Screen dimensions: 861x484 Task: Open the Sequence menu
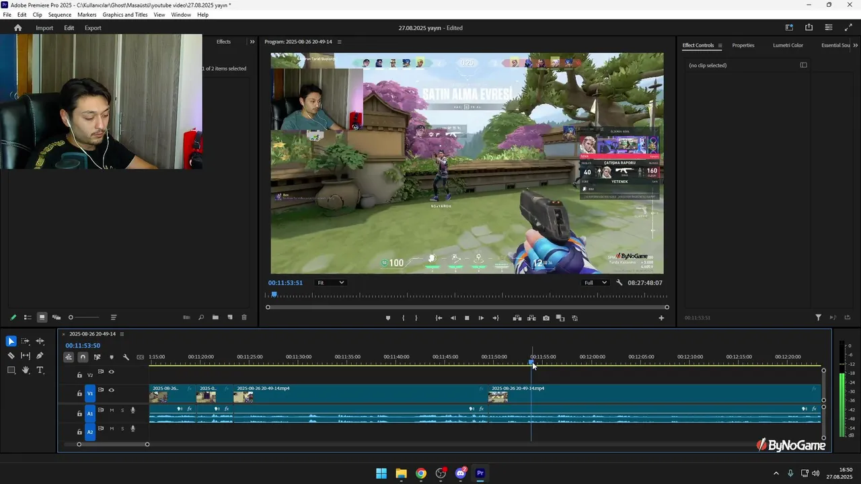(60, 15)
